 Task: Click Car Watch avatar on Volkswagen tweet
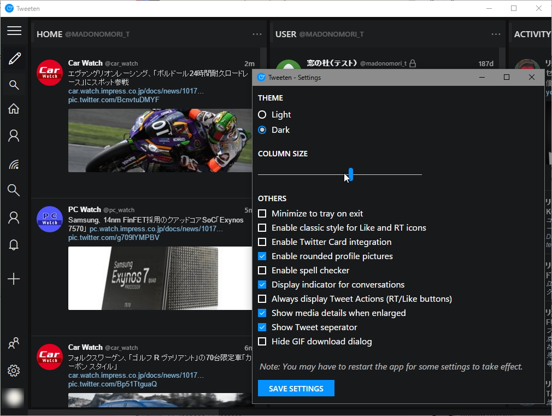coord(50,357)
